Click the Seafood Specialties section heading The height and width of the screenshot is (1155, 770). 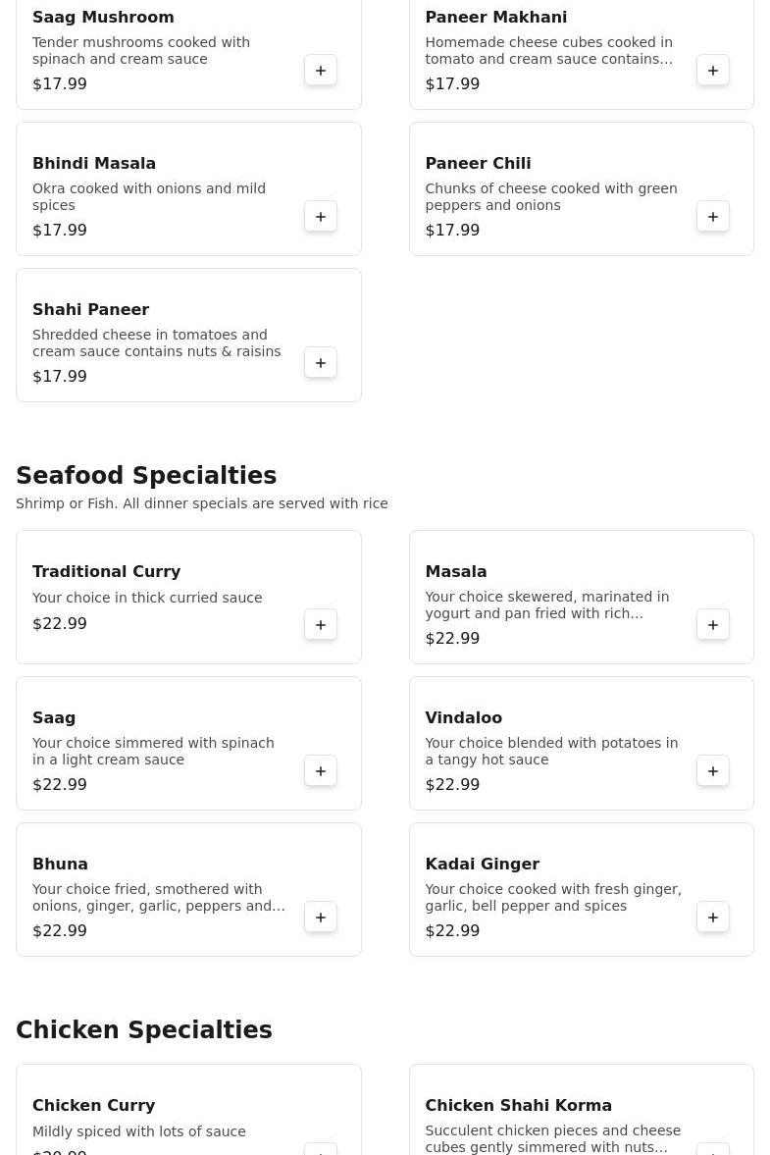(x=146, y=476)
